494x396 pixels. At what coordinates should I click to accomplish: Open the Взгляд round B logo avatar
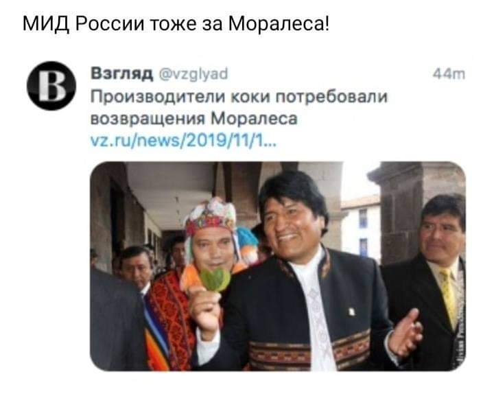coord(51,86)
